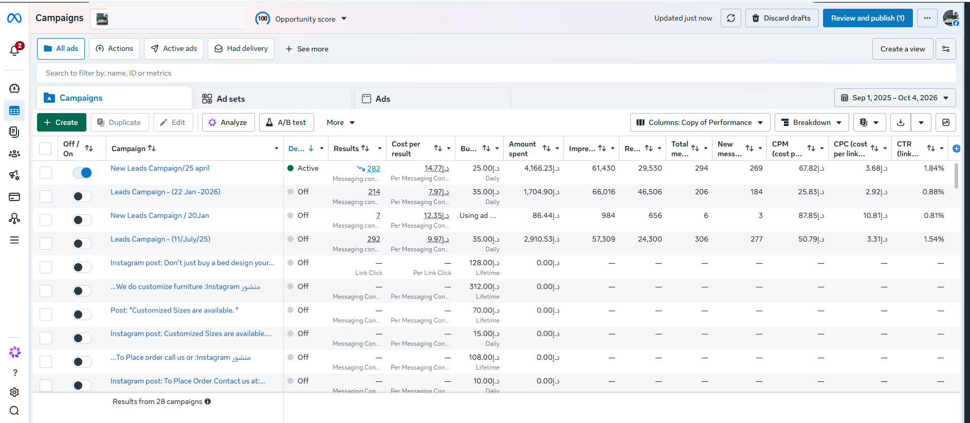The image size is (970, 423).
Task: Click the Meta logo
Action: point(14,19)
